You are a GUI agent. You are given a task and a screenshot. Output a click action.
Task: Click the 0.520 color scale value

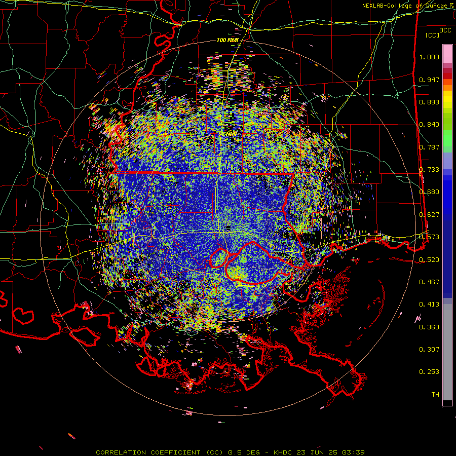429,260
